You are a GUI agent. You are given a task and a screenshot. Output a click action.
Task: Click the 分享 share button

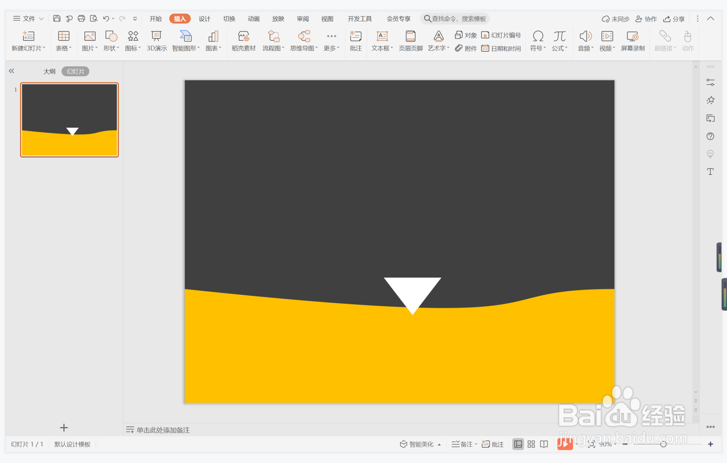coord(674,19)
